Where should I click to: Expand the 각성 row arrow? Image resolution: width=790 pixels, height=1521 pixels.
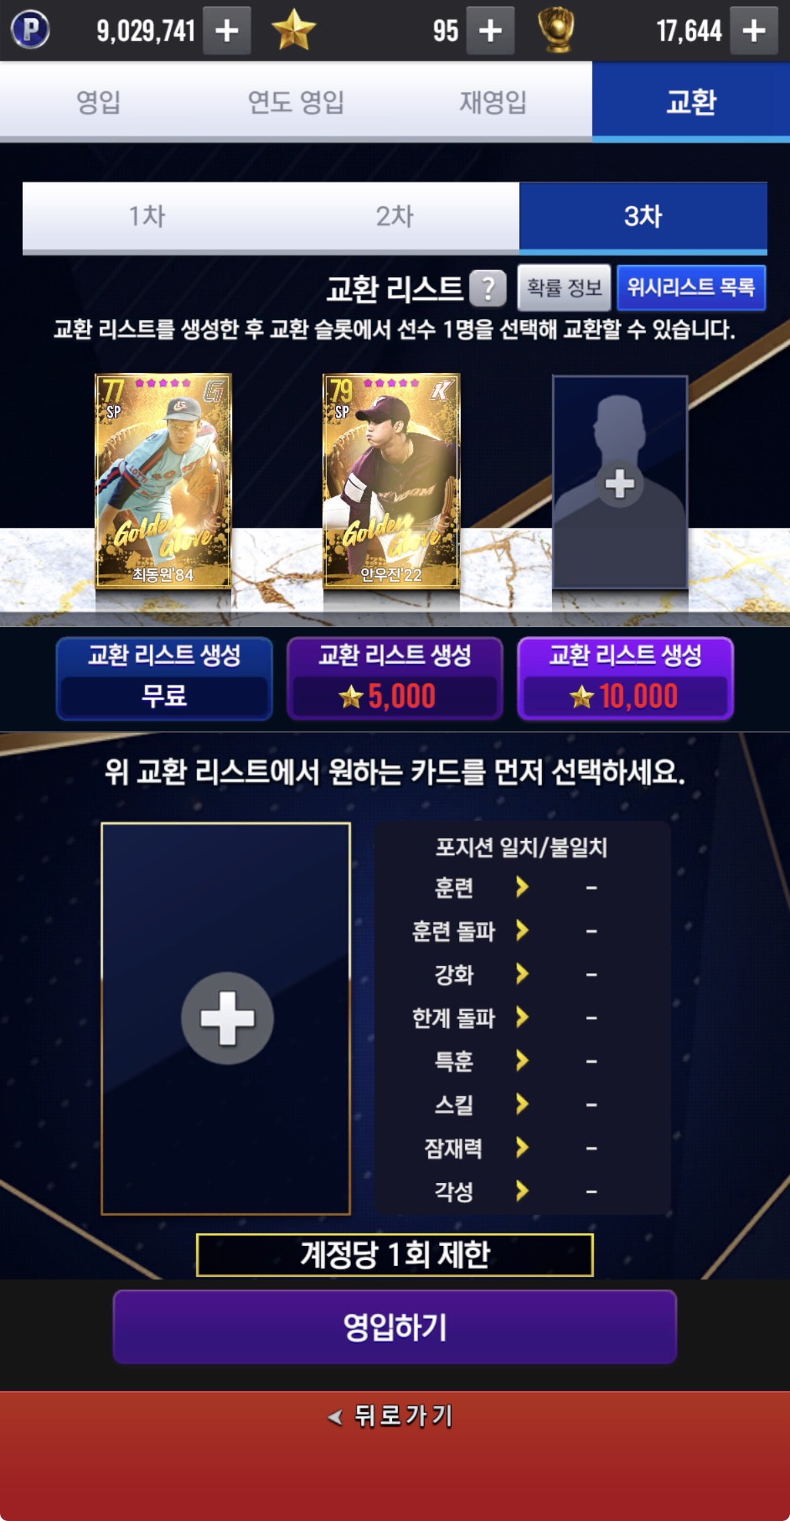pyautogui.click(x=522, y=1191)
